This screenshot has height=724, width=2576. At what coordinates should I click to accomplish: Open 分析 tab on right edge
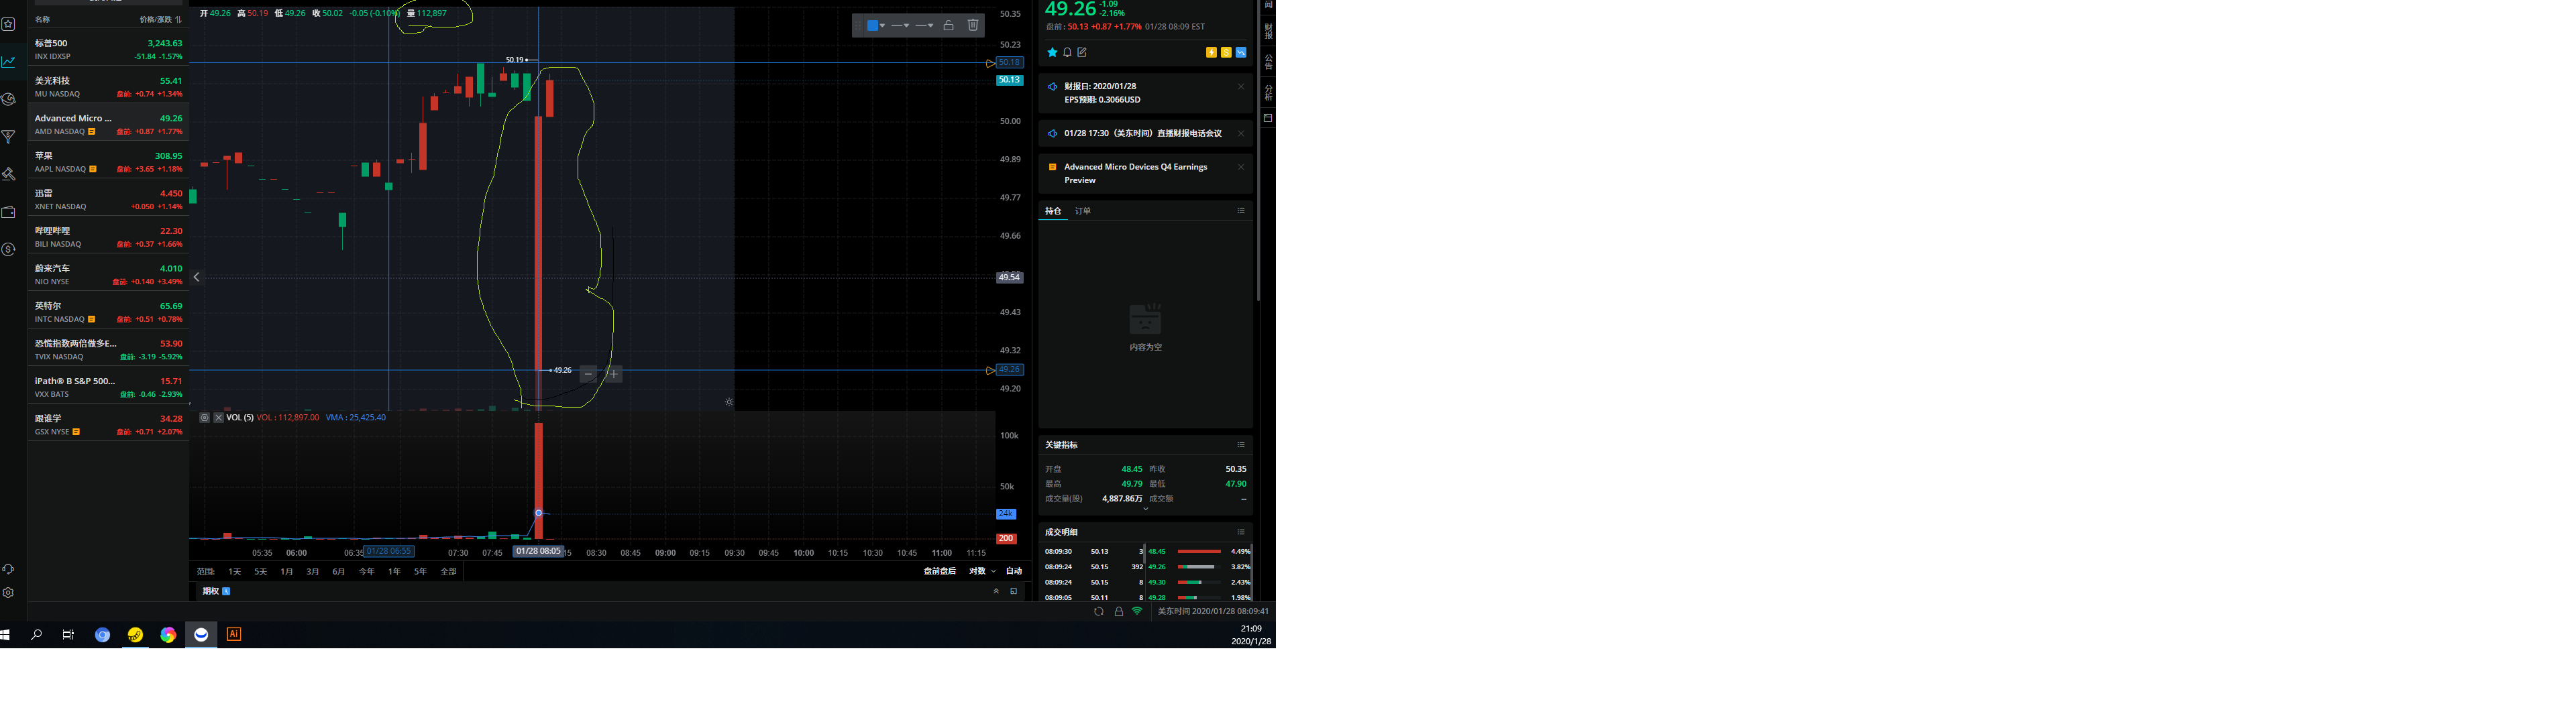(1268, 92)
